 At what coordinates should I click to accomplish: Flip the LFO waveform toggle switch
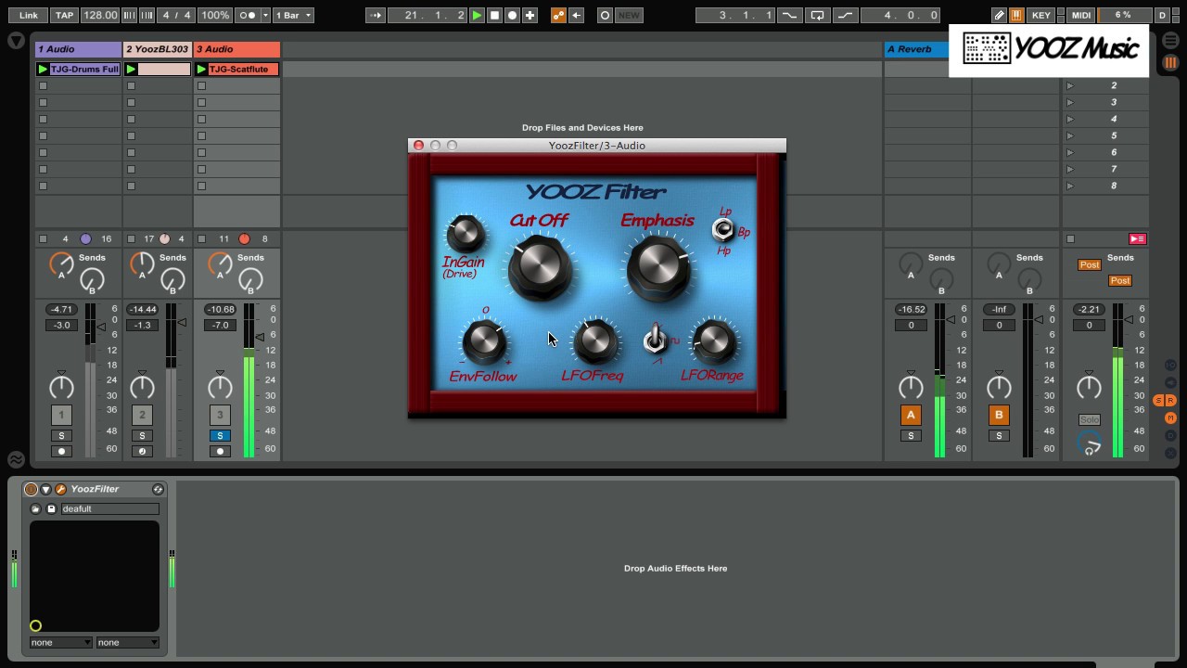(x=655, y=340)
